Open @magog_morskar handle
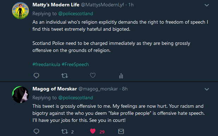 click(98, 89)
